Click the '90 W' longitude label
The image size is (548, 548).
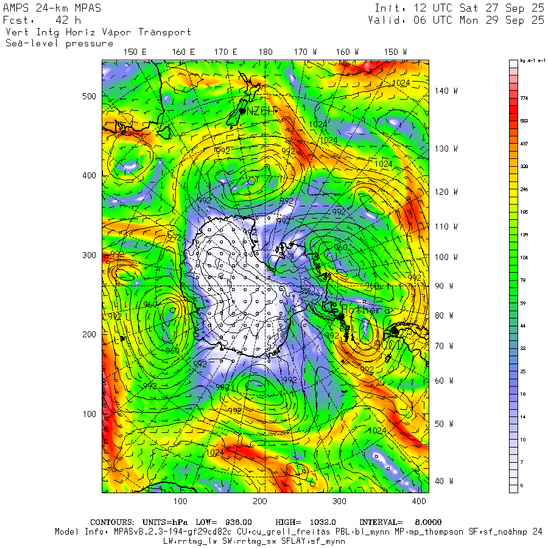click(444, 286)
